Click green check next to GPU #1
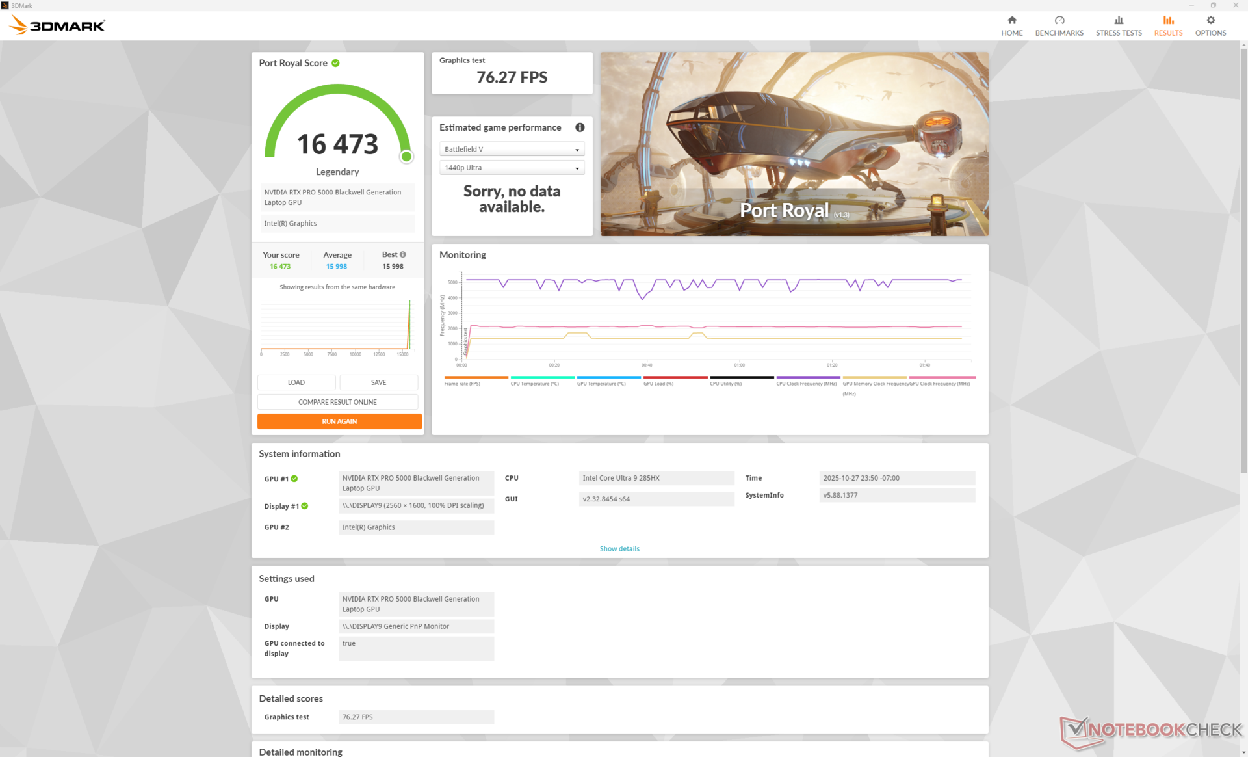This screenshot has width=1248, height=757. pos(294,479)
